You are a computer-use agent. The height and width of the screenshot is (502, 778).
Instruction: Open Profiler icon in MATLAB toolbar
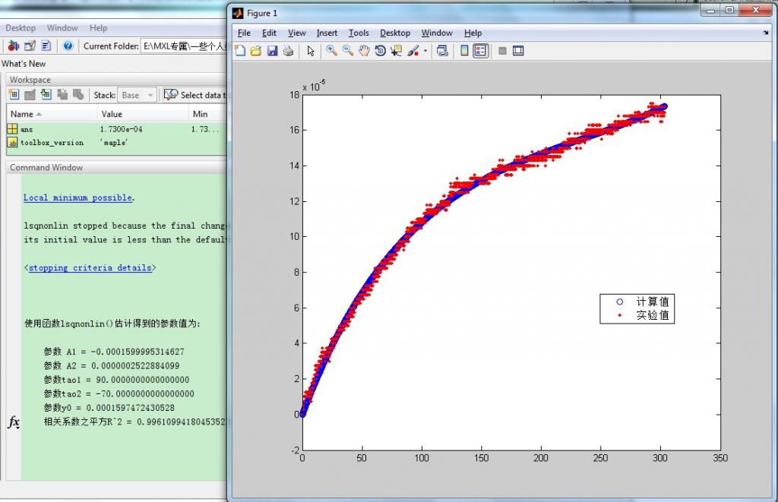point(46,46)
